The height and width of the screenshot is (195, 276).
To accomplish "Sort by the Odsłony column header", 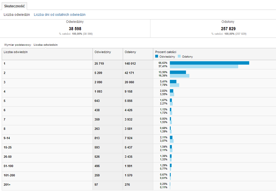I will click(130, 52).
